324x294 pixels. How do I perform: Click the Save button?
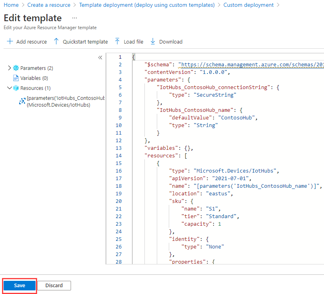click(x=19, y=285)
